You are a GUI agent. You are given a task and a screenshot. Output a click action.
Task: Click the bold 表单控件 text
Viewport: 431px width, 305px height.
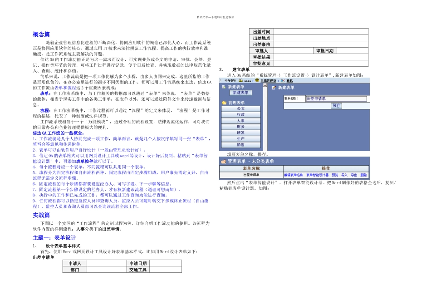(85, 162)
